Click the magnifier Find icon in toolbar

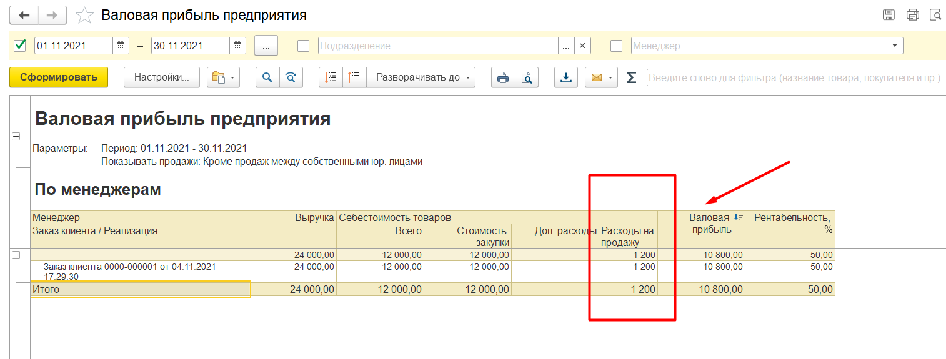pos(267,77)
